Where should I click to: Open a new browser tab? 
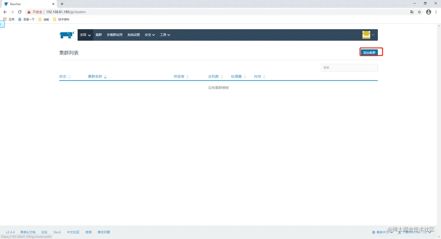[62, 4]
